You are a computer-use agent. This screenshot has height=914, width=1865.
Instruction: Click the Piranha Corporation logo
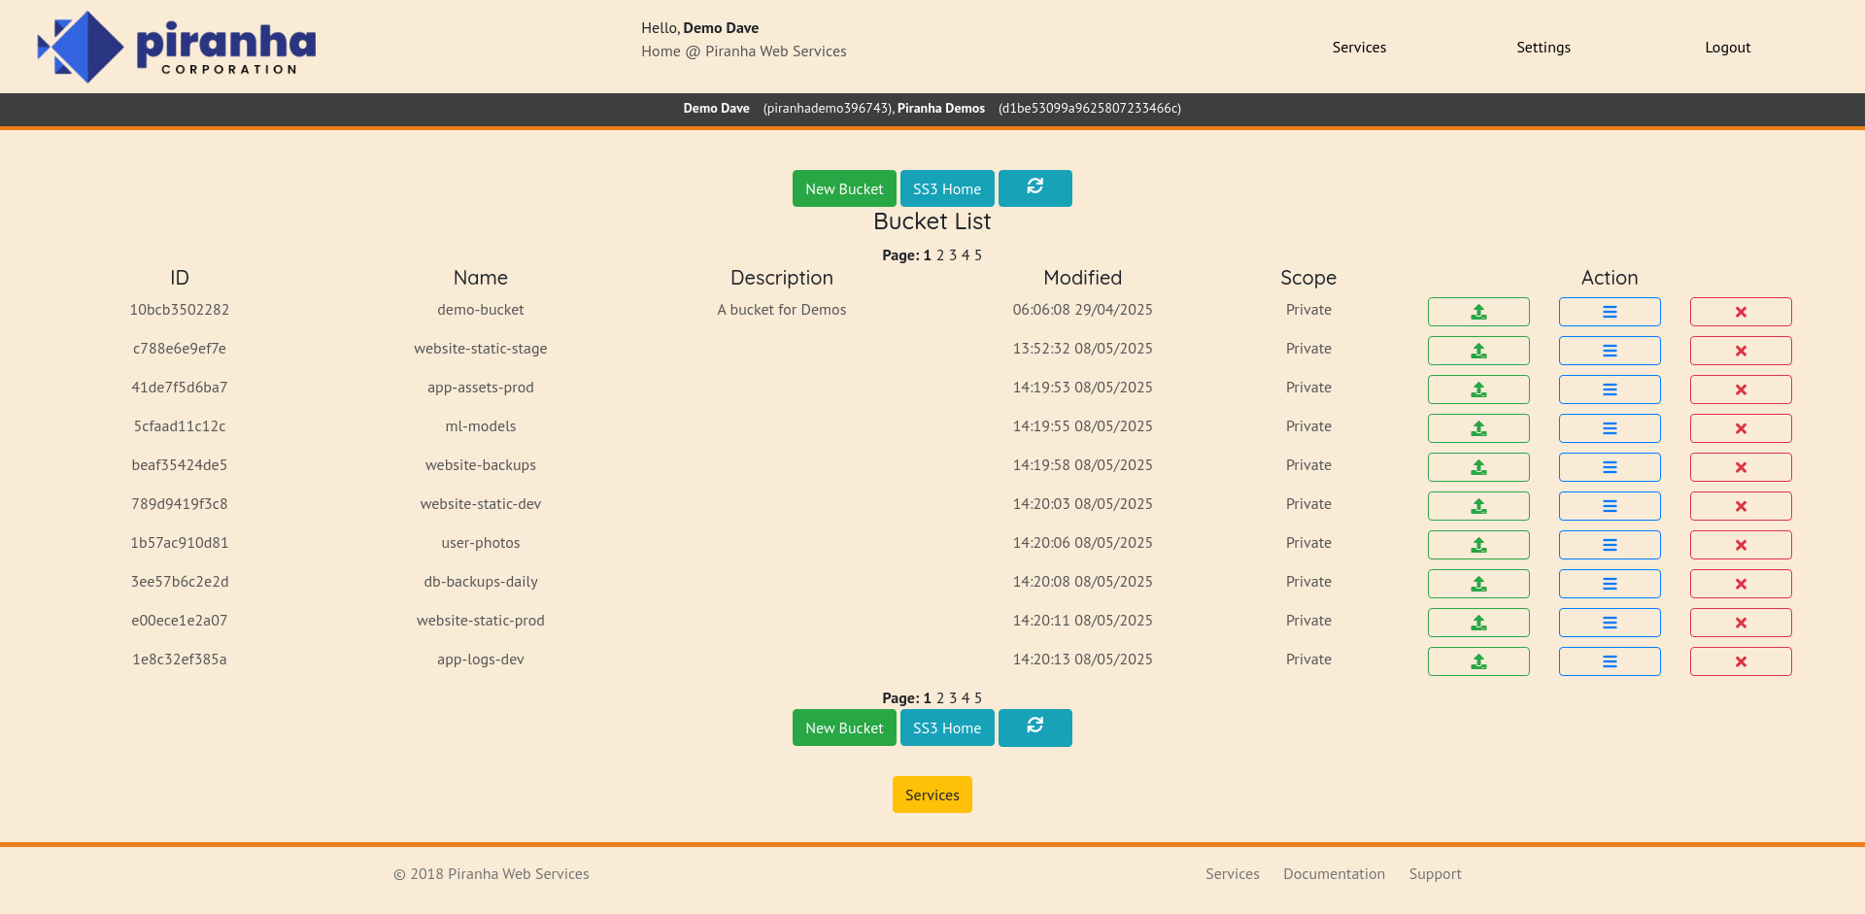click(177, 47)
